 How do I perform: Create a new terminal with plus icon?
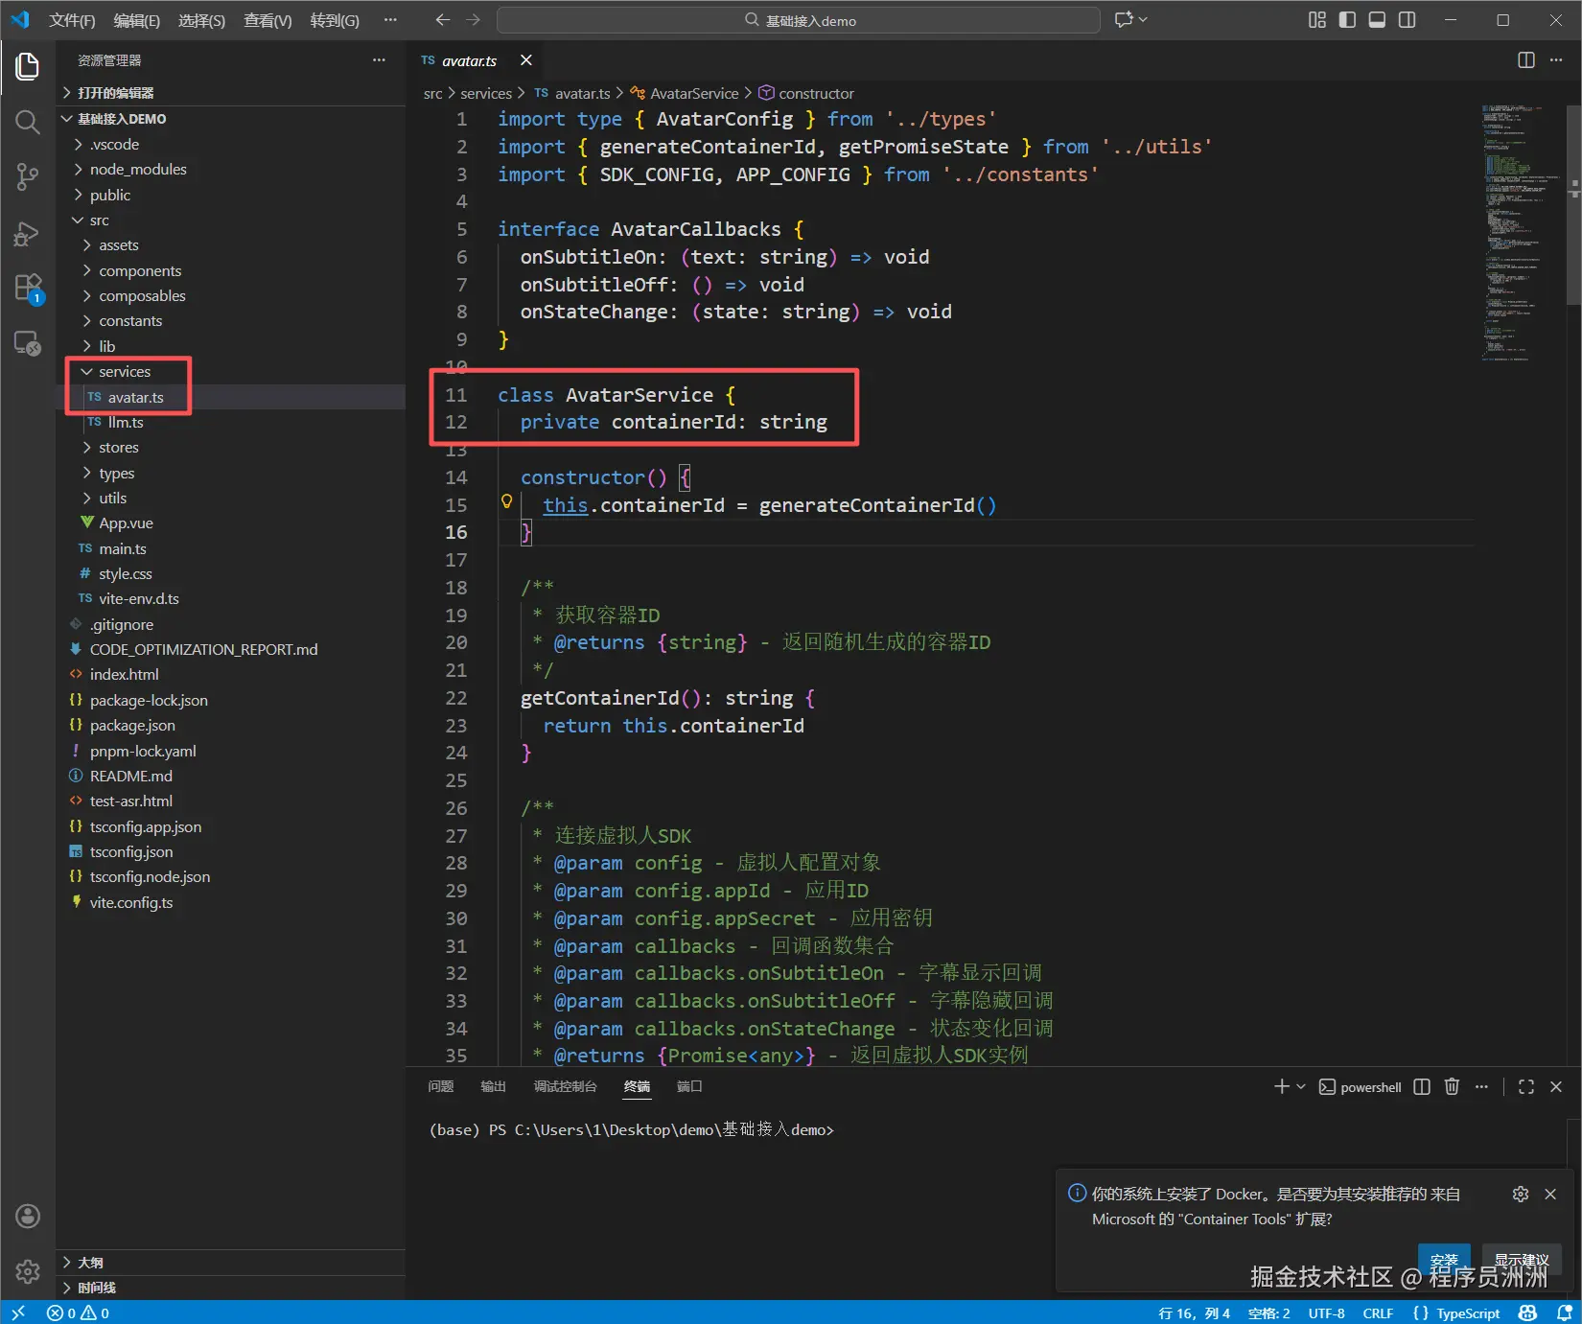tap(1281, 1086)
